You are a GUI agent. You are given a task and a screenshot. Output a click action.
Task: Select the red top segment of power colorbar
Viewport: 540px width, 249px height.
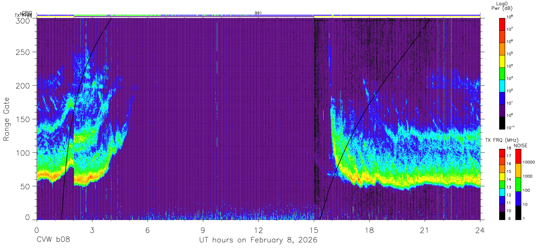[x=502, y=23]
